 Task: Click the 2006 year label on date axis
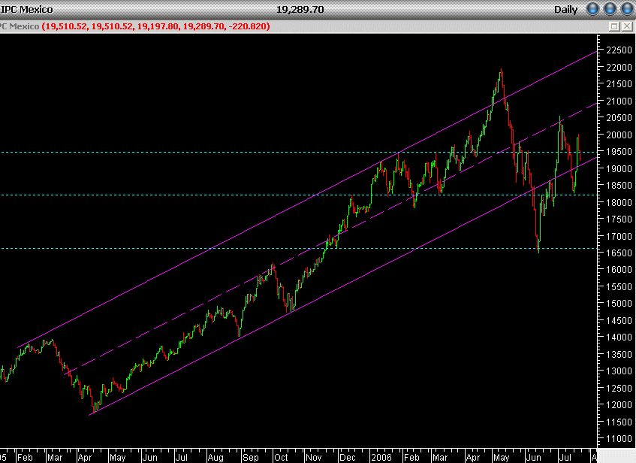[x=381, y=457]
